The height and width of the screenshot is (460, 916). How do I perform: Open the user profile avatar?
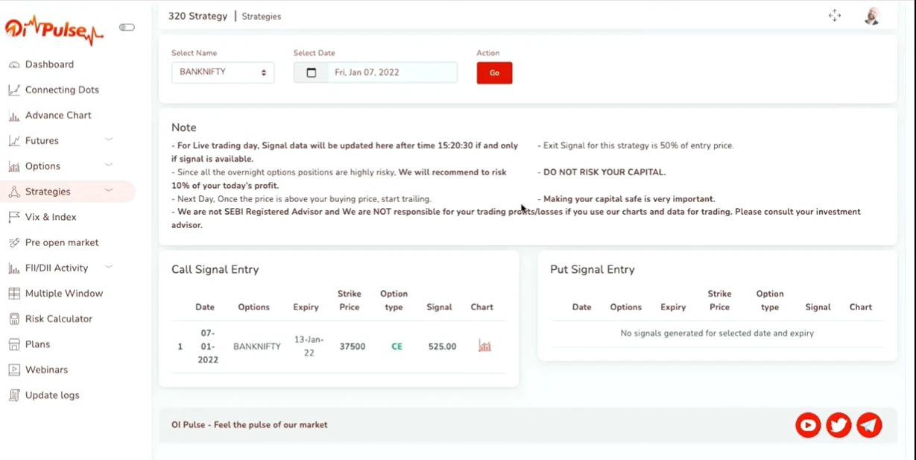pos(872,16)
